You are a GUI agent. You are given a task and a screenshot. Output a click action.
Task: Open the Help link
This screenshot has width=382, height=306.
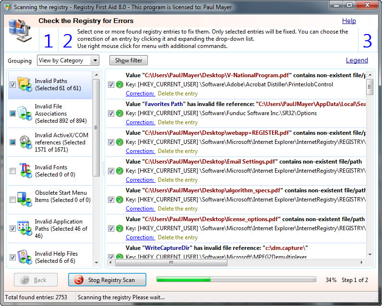349,21
